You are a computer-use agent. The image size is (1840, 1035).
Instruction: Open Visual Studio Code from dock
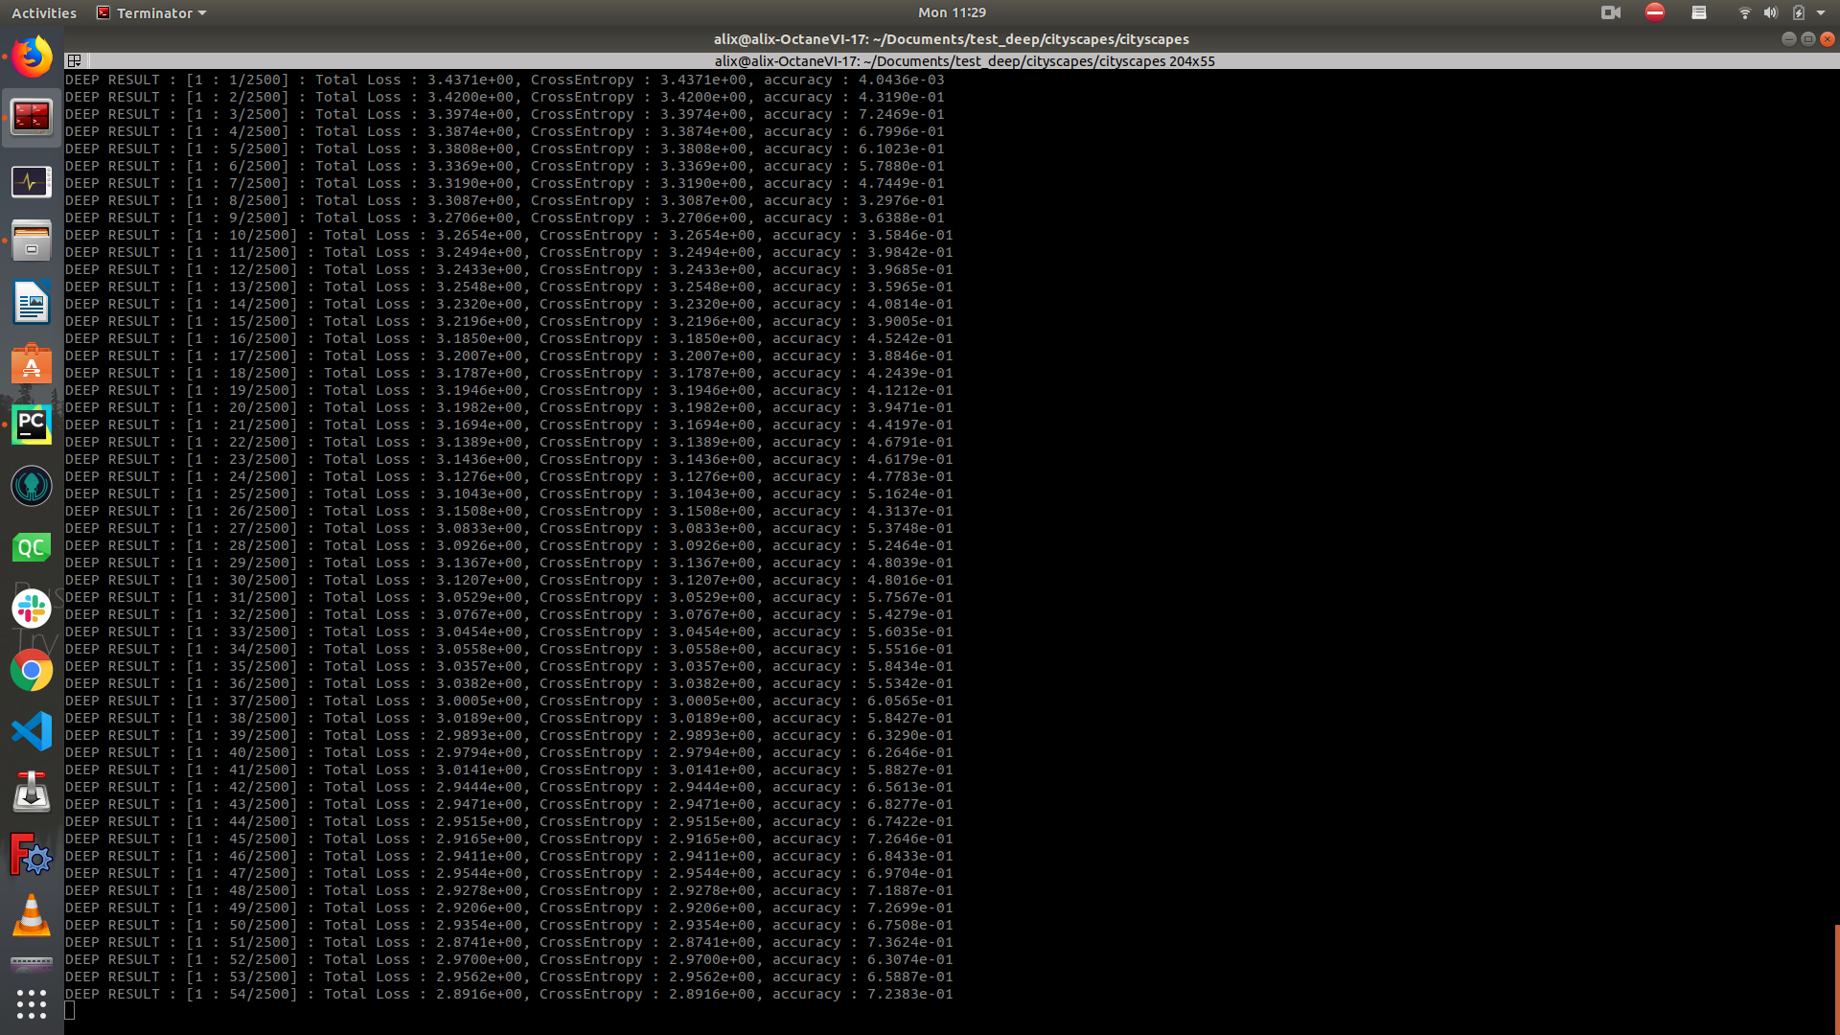click(32, 732)
